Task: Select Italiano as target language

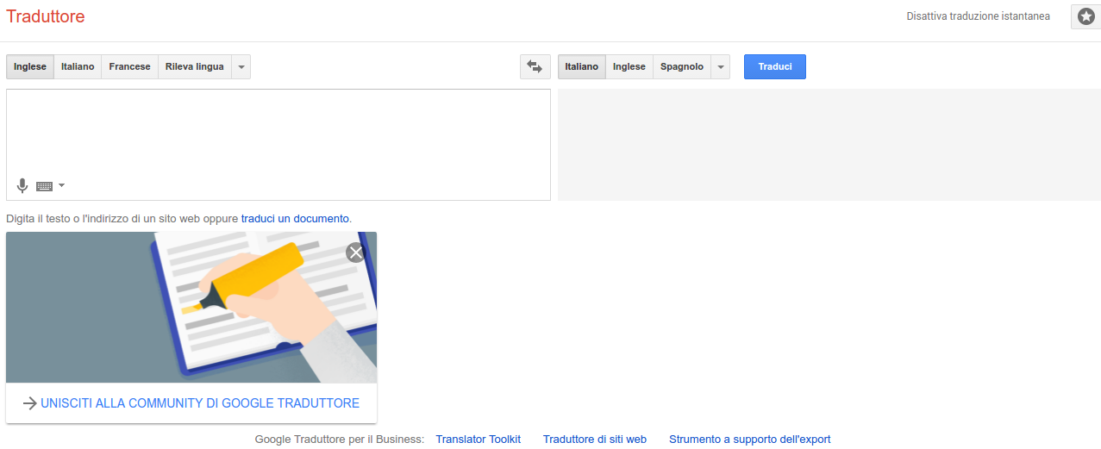Action: coord(582,66)
